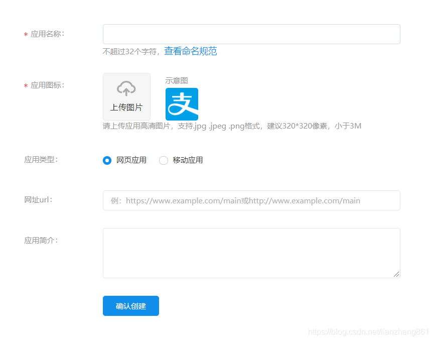Screen dimensions: 433x341
Task: Click the 应用简介 label
Action: click(x=41, y=241)
